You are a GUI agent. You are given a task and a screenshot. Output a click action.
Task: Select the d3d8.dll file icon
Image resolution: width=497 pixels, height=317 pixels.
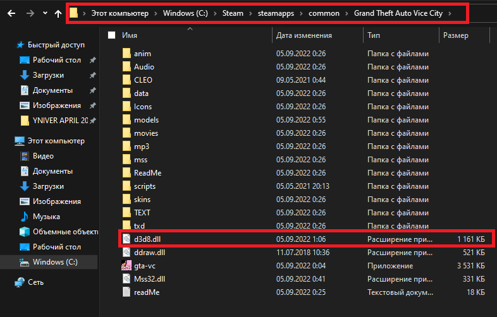coord(126,239)
